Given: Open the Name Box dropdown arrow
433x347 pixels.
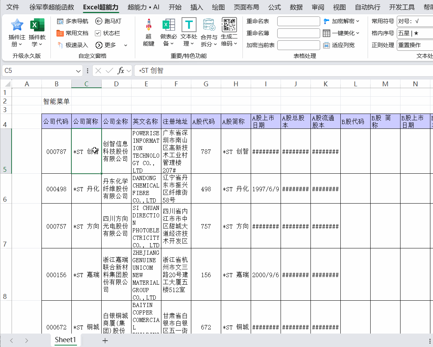Looking at the screenshot, I should [x=78, y=71].
